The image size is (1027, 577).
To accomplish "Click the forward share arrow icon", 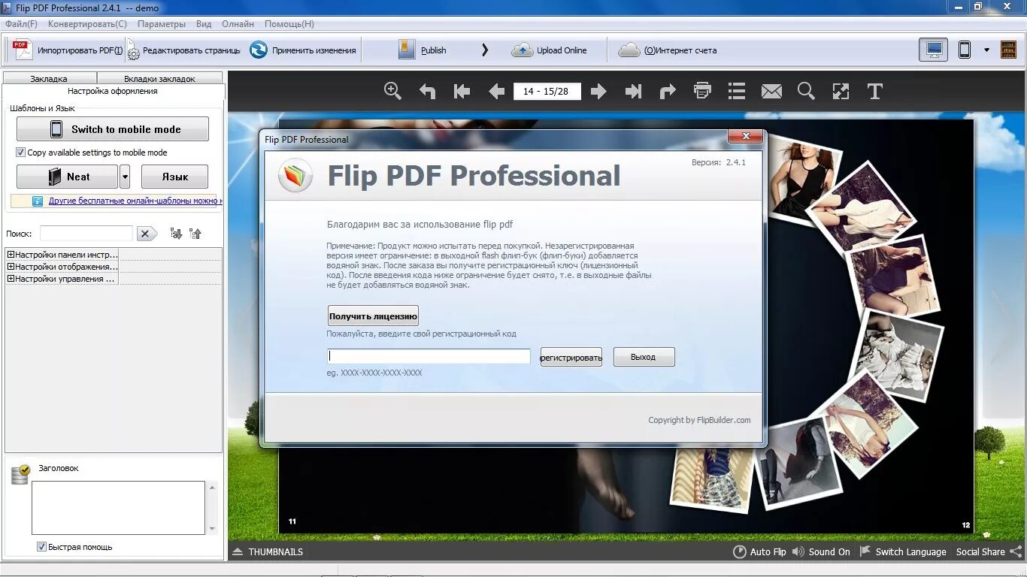I will (668, 92).
